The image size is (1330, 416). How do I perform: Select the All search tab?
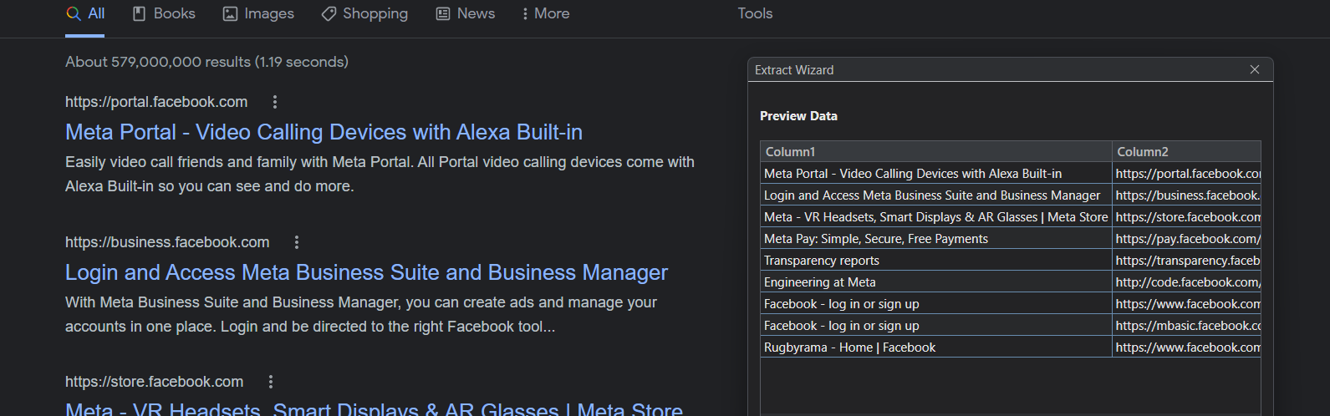(x=85, y=14)
